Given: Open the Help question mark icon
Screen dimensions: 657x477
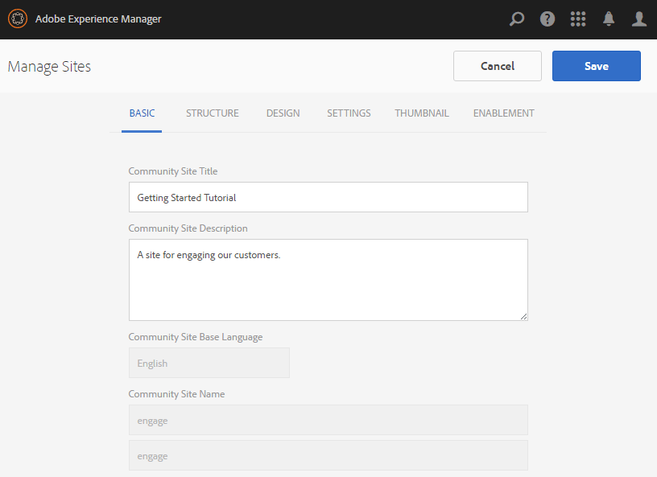Looking at the screenshot, I should pos(547,19).
